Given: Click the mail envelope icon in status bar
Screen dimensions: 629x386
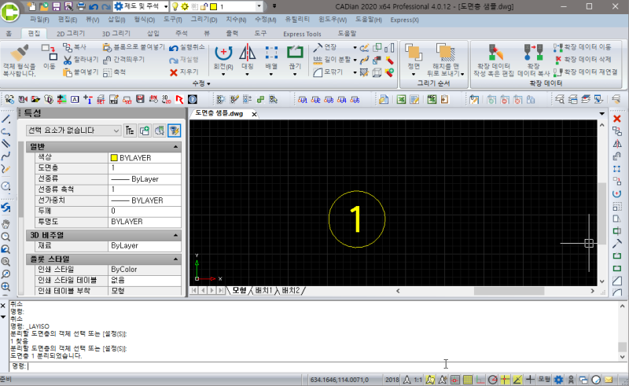Looking at the screenshot, I should point(609,379).
